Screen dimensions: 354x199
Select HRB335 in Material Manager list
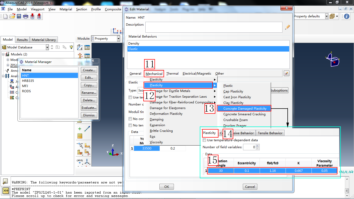49,81
